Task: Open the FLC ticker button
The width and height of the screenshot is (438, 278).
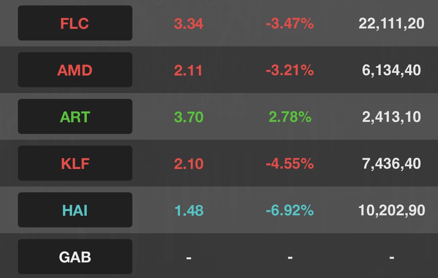Action: [75, 23]
